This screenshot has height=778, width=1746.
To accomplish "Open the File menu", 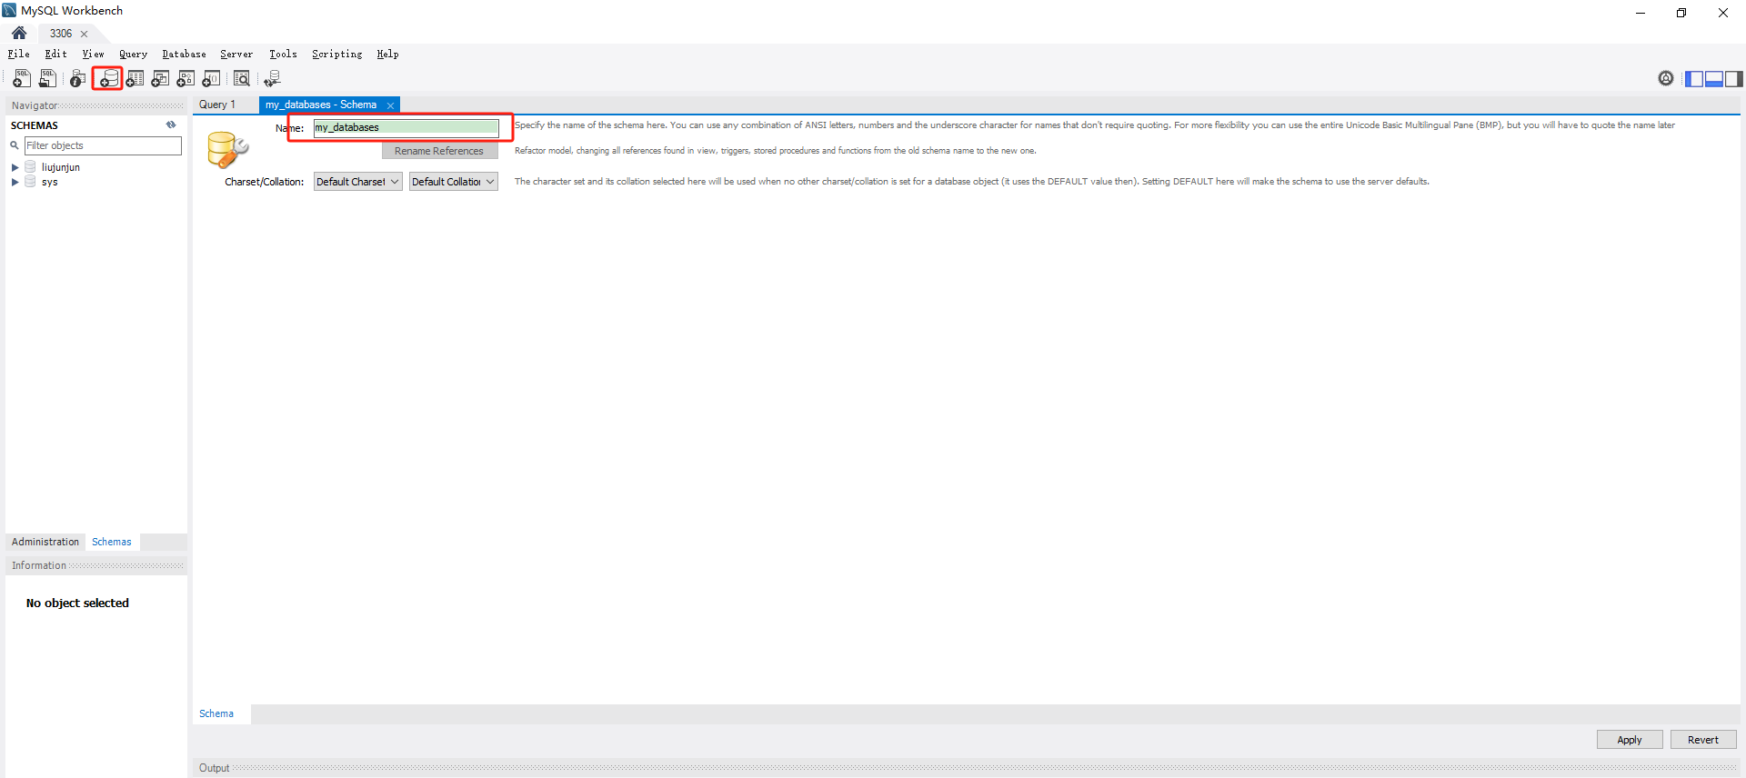I will click(x=18, y=55).
